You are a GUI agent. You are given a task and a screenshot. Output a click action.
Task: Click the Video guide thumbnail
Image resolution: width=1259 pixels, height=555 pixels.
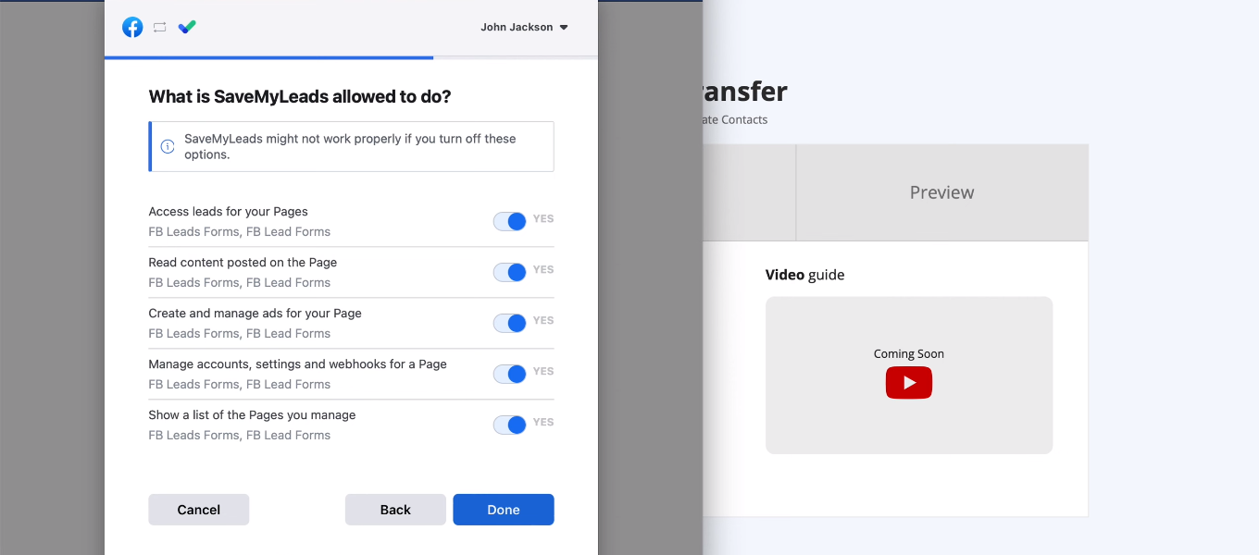point(909,375)
